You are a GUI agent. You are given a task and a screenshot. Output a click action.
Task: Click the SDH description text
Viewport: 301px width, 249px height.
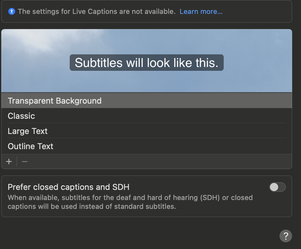tap(130, 202)
